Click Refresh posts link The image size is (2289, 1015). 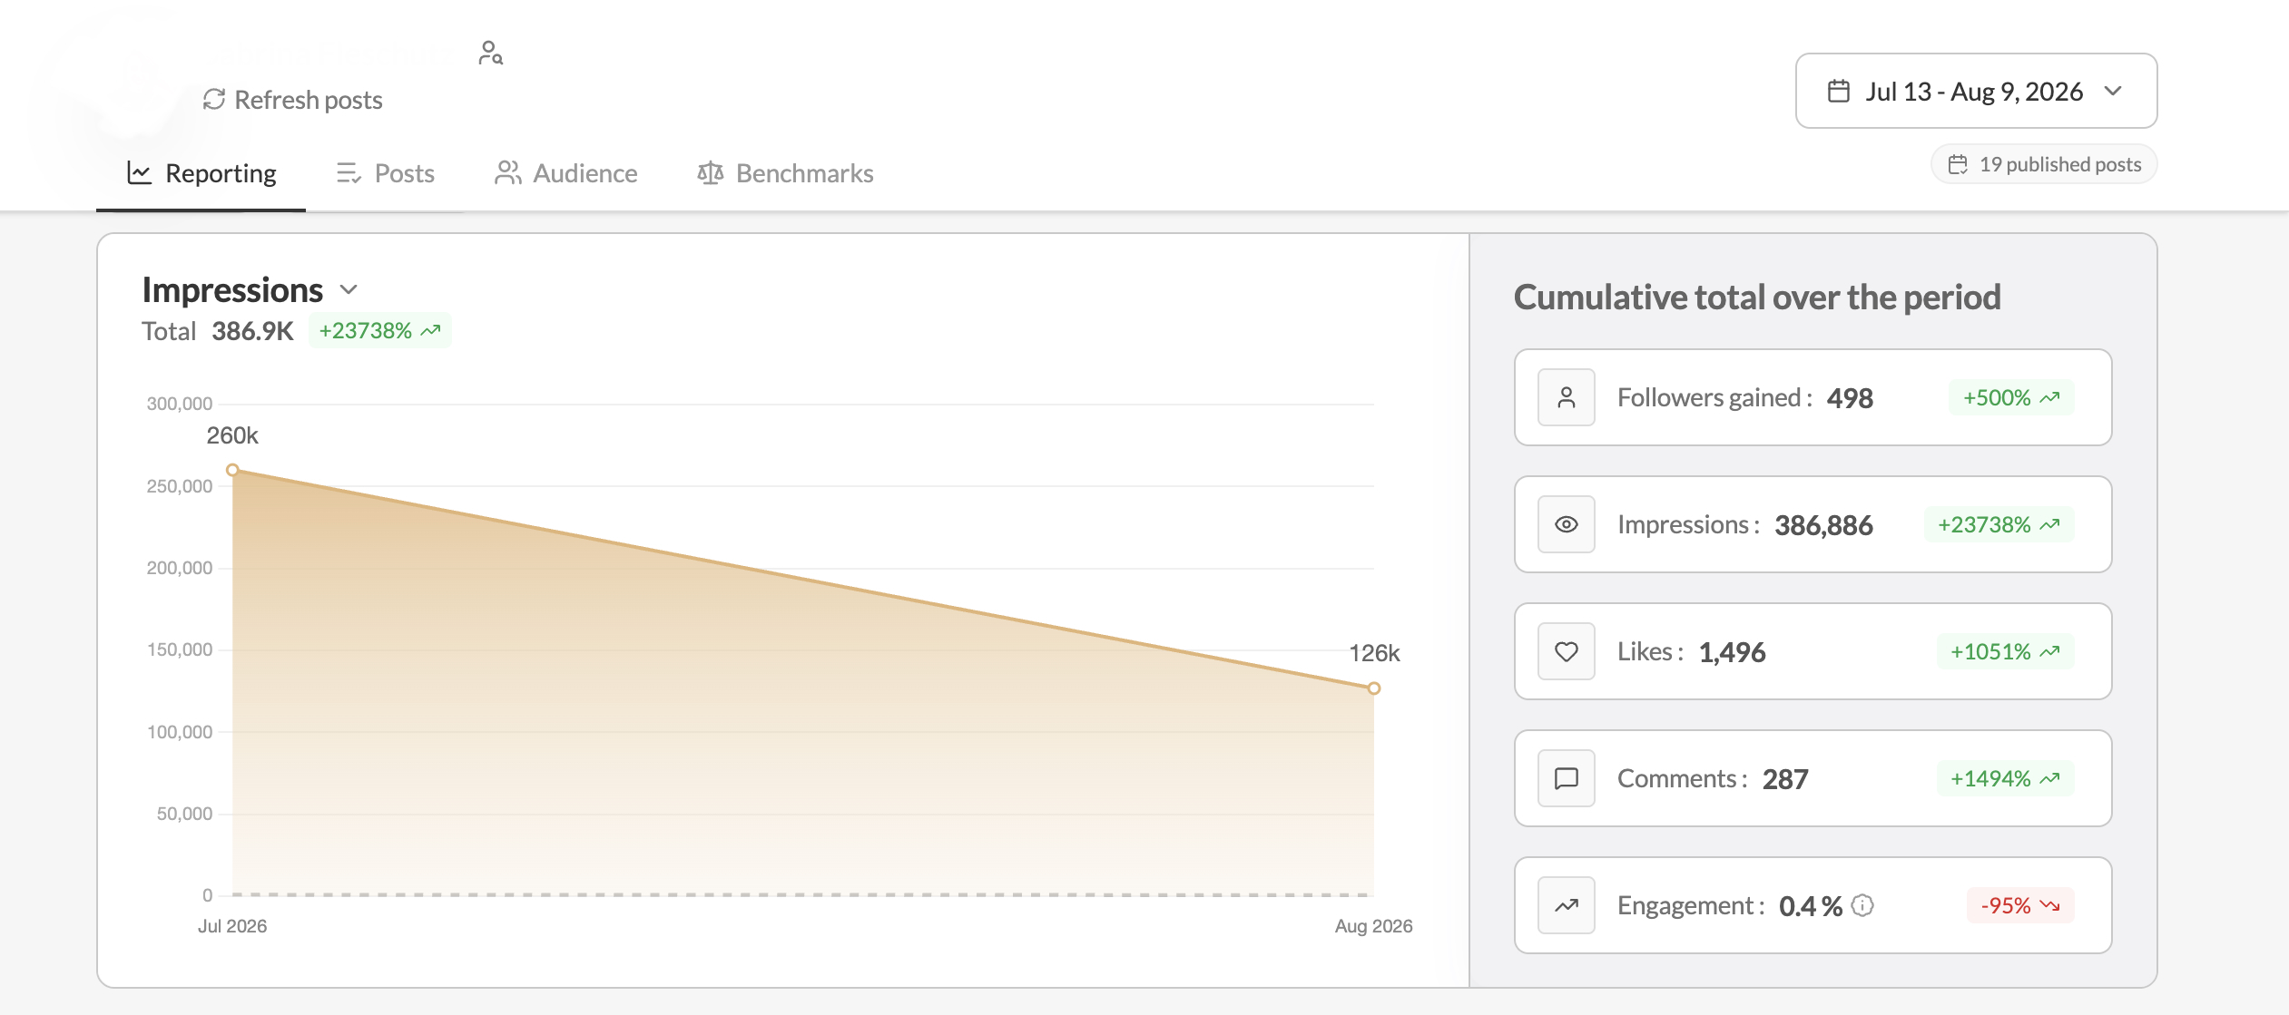(x=292, y=100)
